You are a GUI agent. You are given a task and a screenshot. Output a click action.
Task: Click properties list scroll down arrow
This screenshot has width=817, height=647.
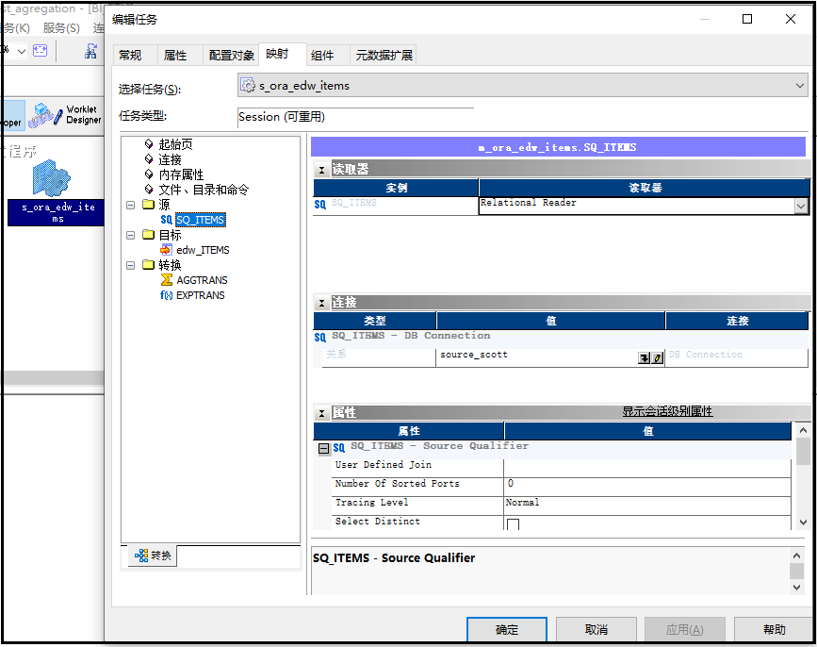click(x=803, y=522)
